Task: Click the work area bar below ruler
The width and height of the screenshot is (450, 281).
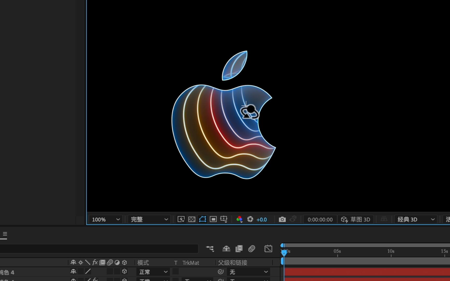Action: [x=366, y=261]
